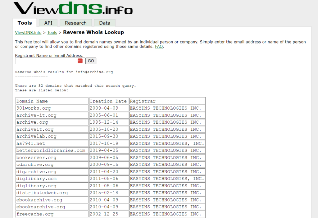The height and width of the screenshot is (218, 318).
Task: Select the cdarchive.org domain cell
Action: 52,165
